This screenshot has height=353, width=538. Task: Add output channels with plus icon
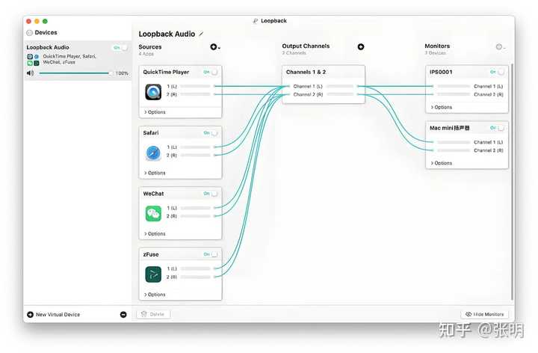coord(361,46)
